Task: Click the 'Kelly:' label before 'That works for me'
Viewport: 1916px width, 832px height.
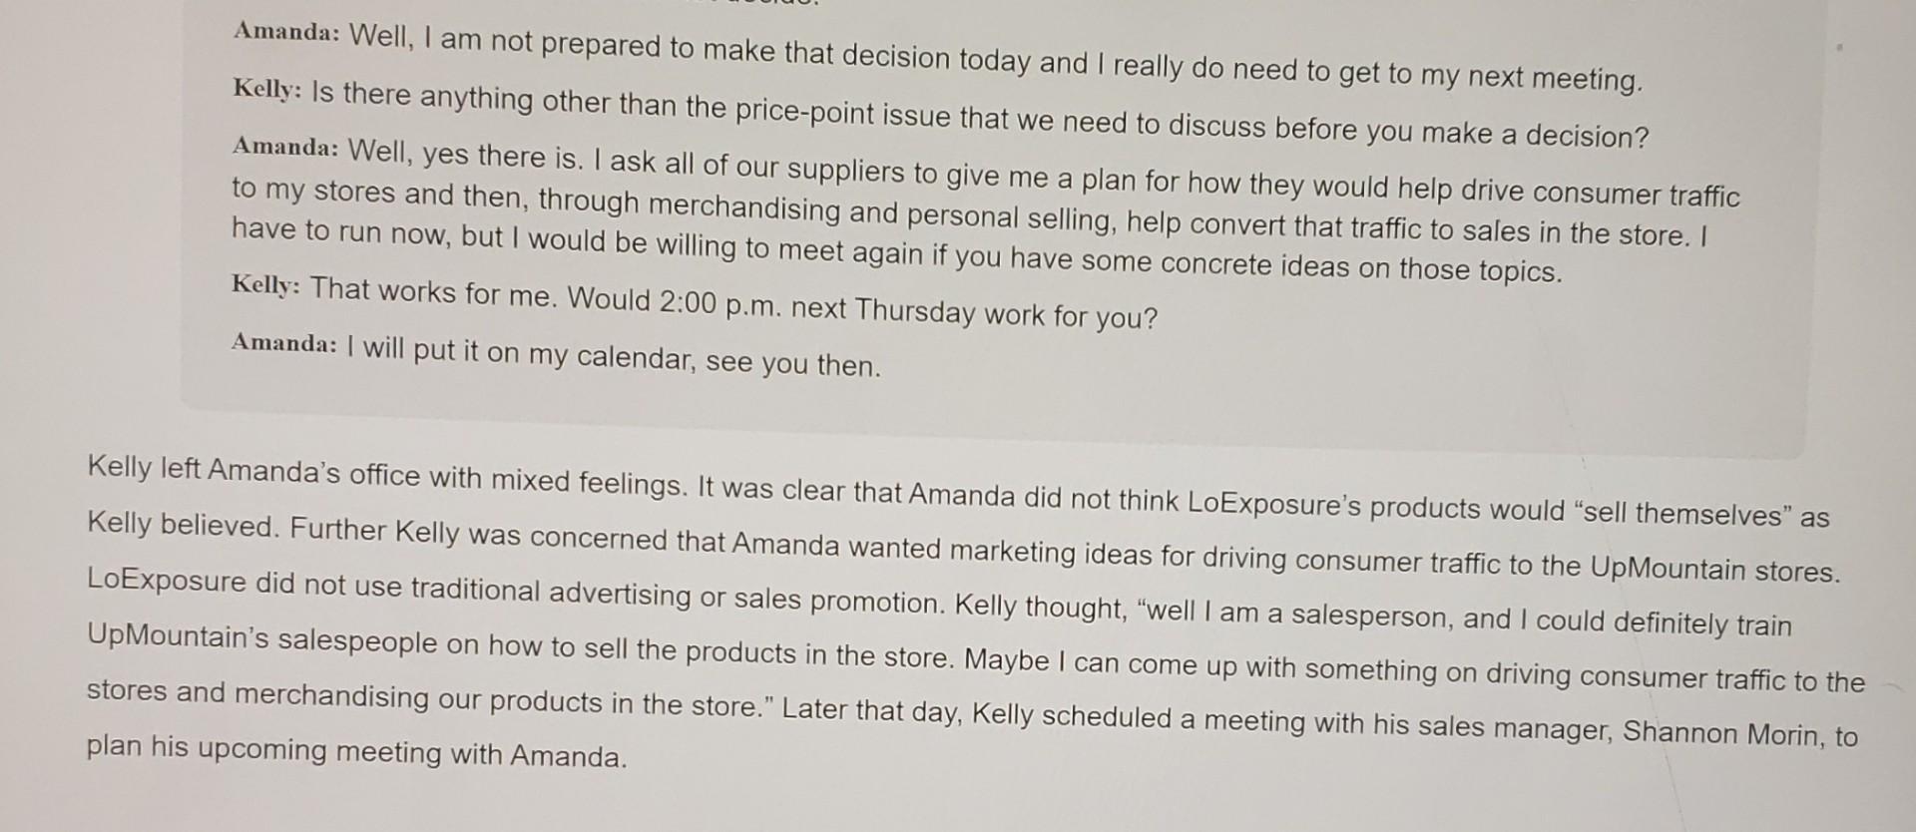Action: [265, 285]
